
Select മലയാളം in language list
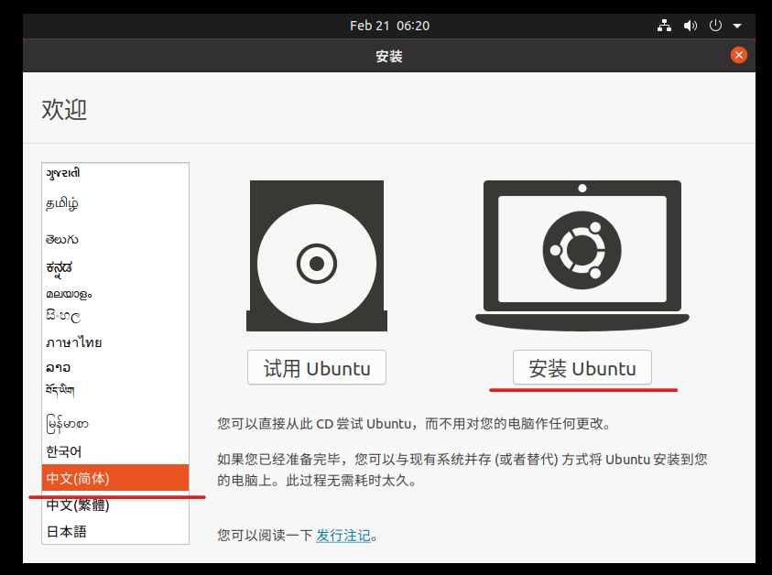[x=115, y=294]
